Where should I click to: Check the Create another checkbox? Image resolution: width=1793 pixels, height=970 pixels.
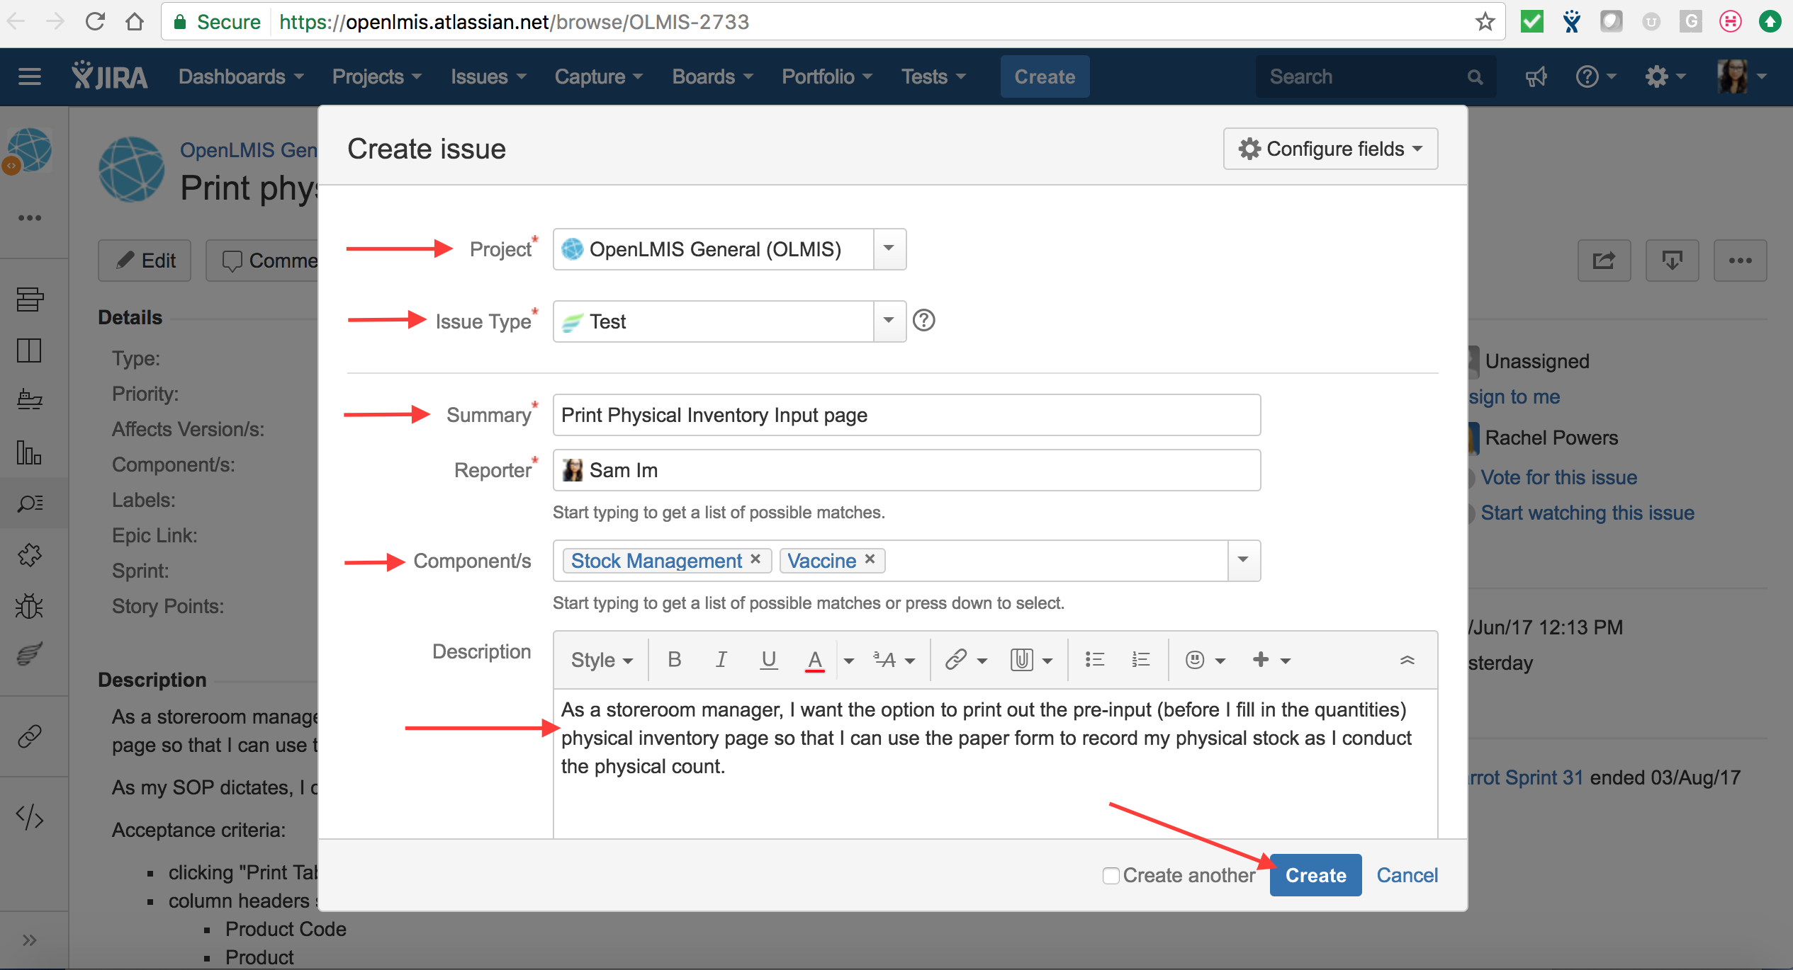pos(1111,876)
